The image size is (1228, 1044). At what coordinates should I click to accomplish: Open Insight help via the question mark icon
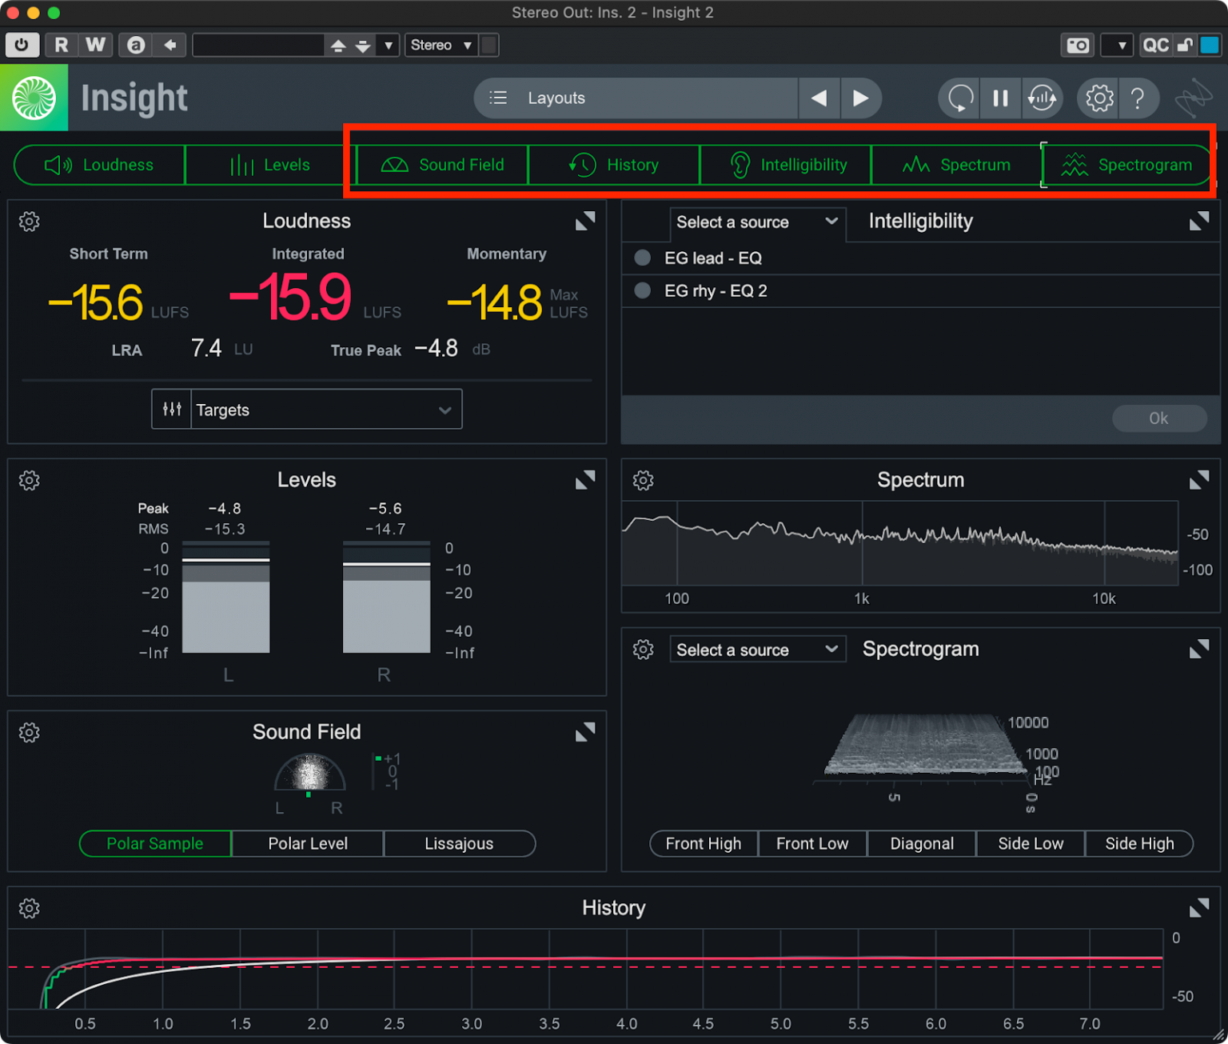(x=1139, y=98)
